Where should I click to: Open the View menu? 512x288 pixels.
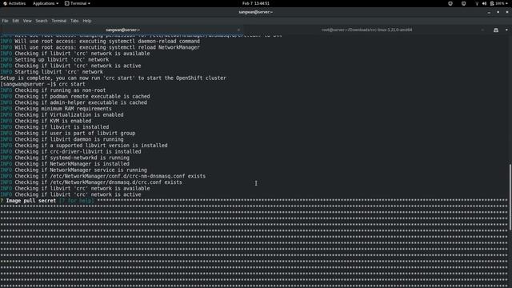(x=27, y=21)
